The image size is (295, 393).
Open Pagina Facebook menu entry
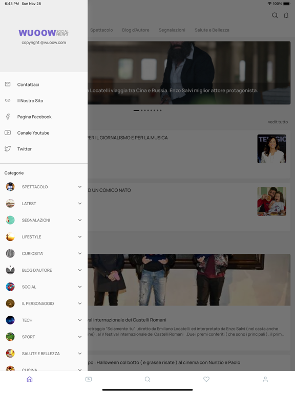[44, 117]
